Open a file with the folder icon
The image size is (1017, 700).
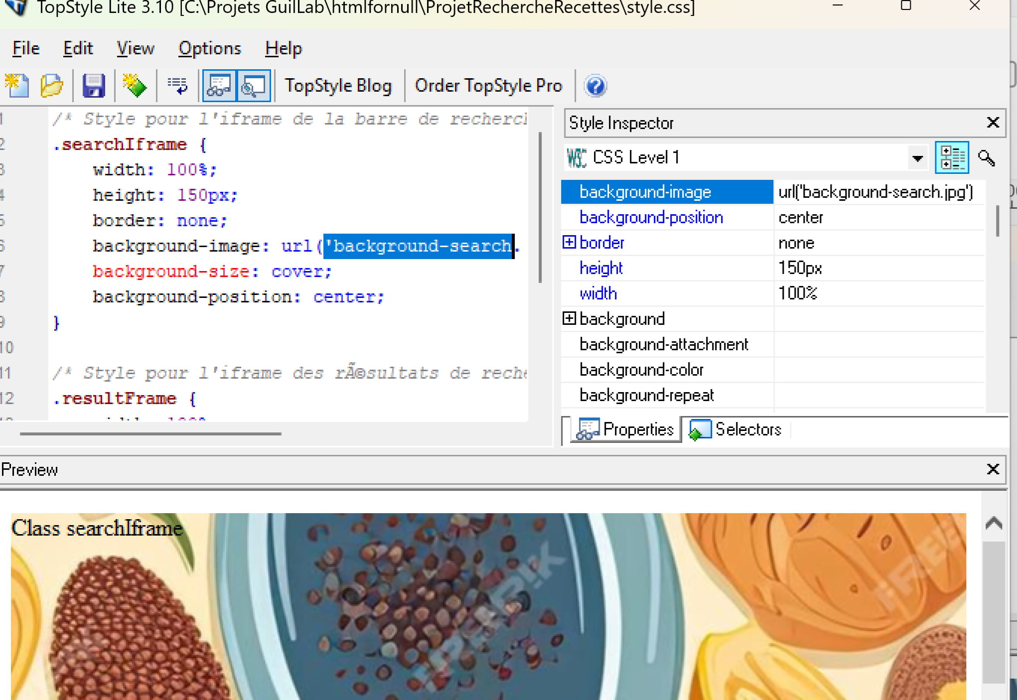tap(52, 86)
